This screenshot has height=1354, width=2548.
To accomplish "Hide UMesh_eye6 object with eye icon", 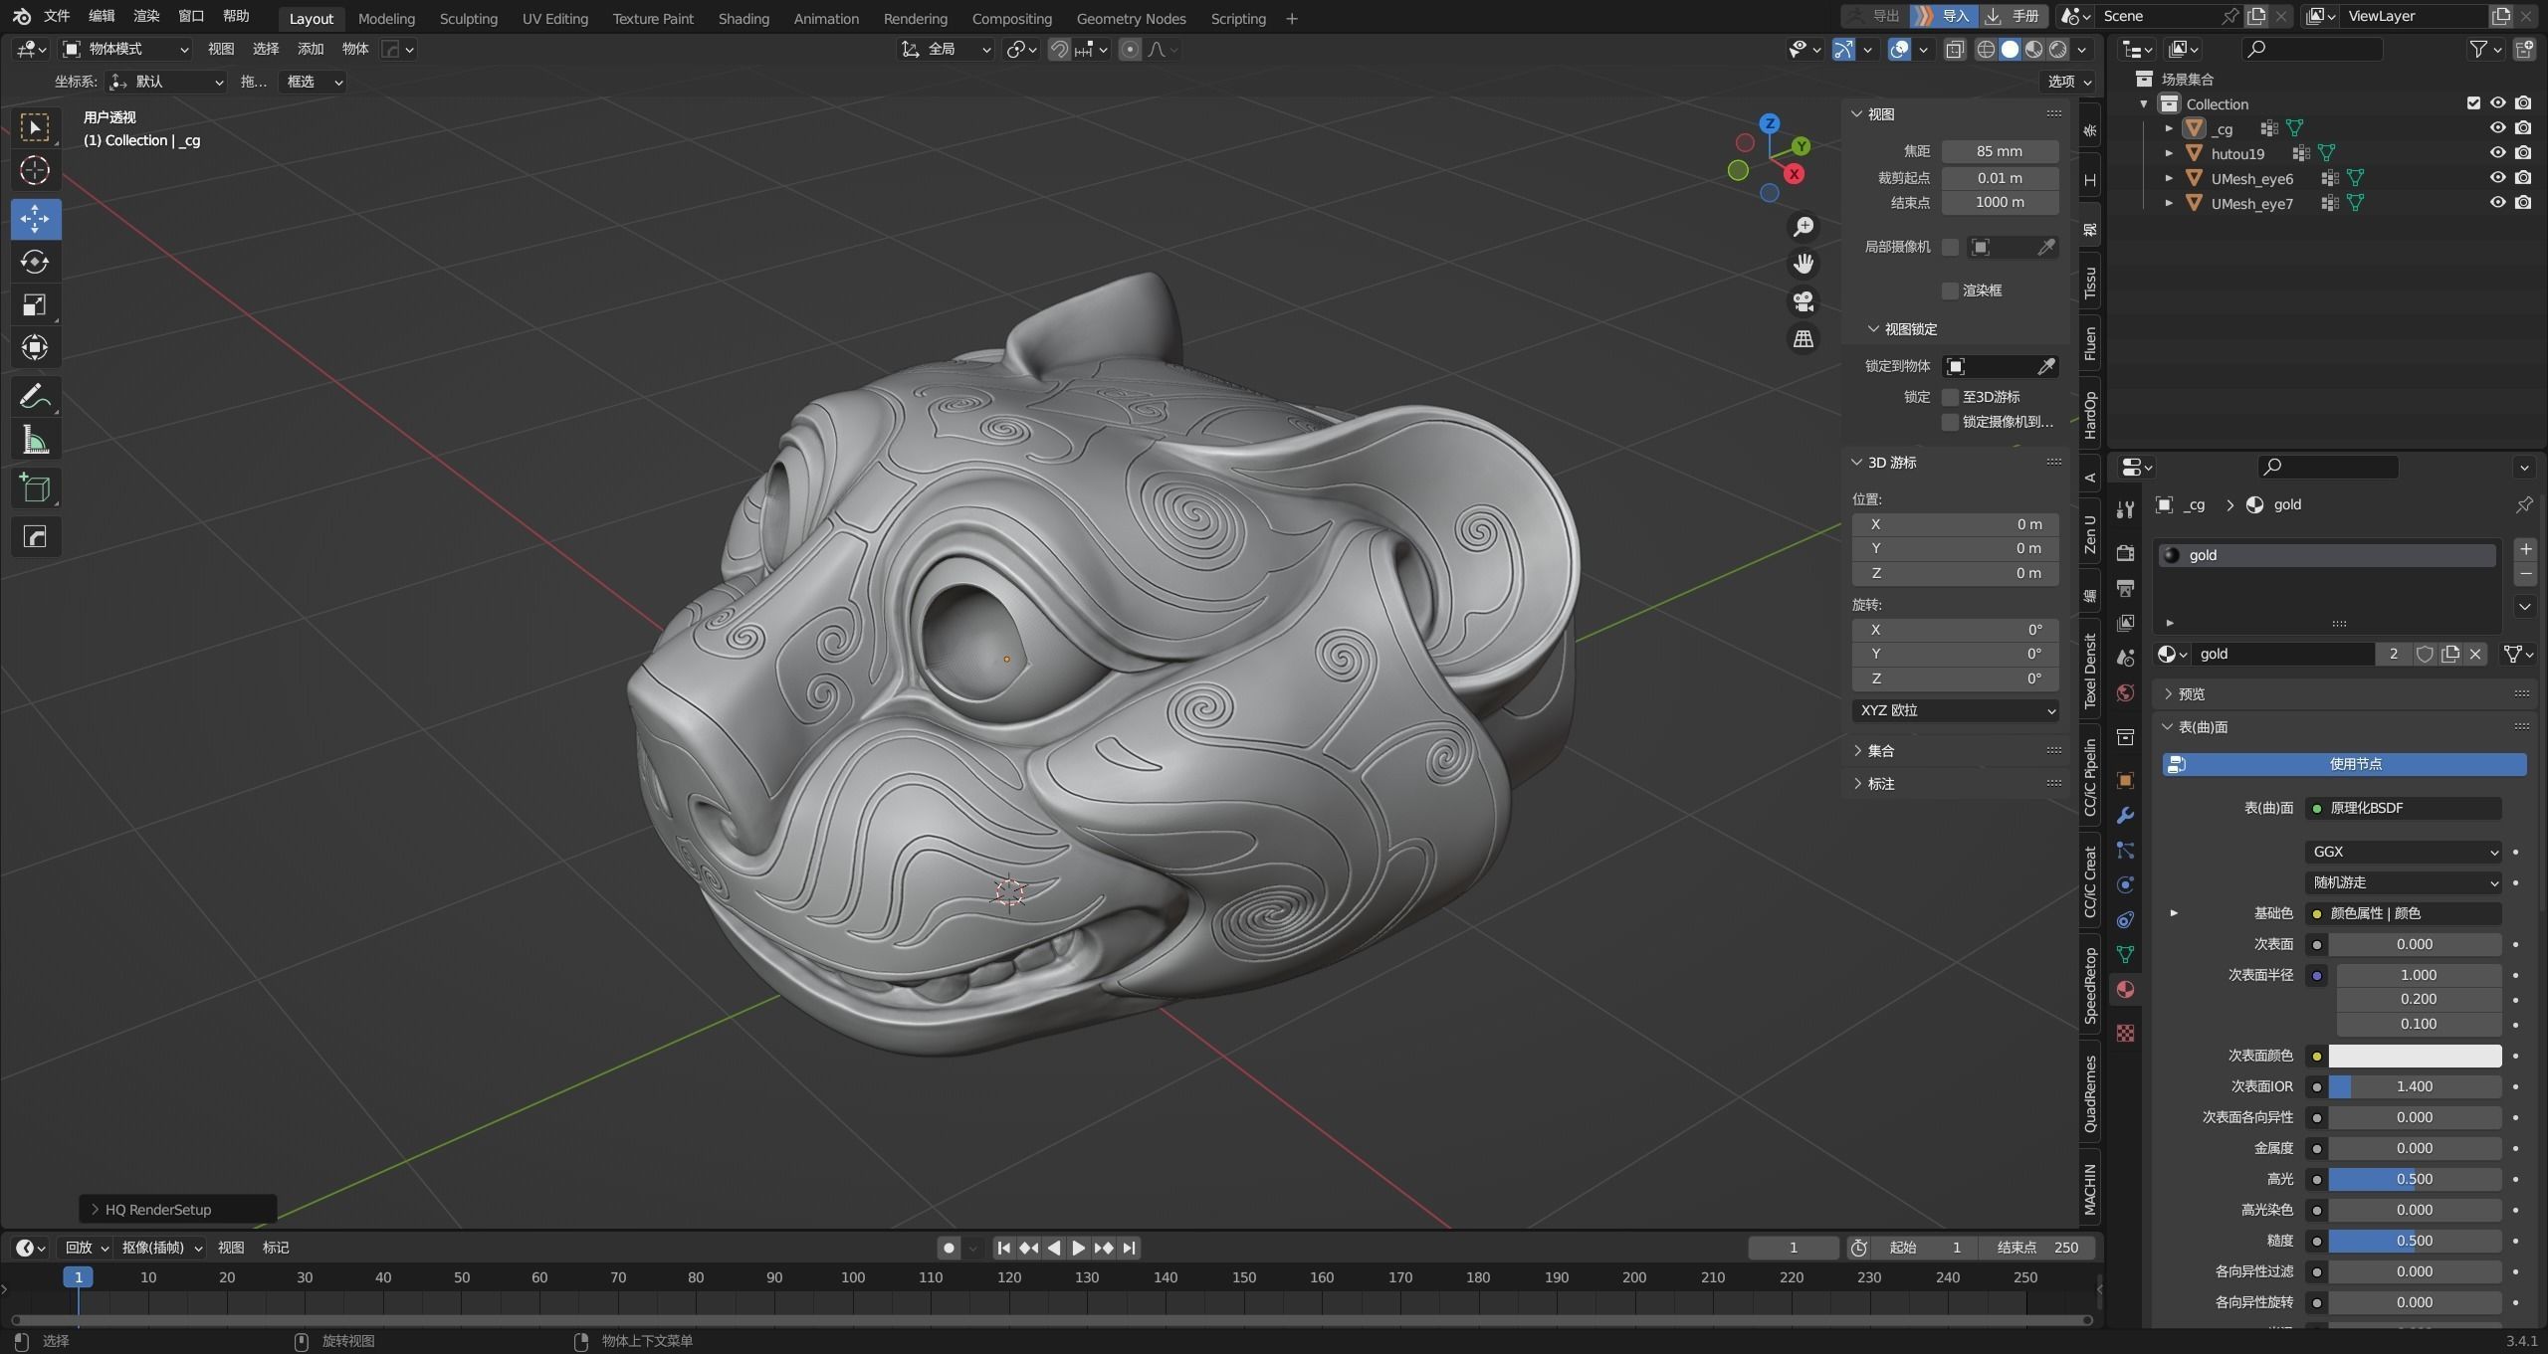I will click(x=2497, y=178).
